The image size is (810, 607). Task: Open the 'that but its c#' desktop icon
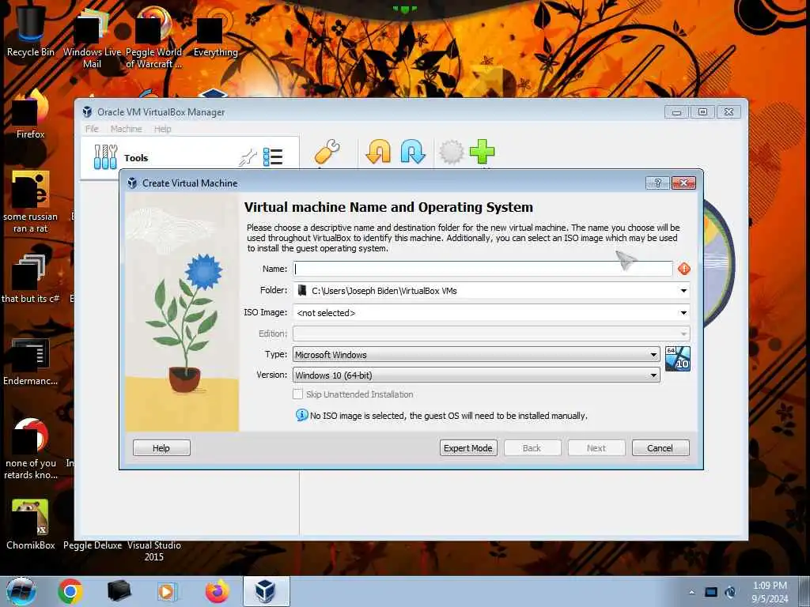point(31,279)
